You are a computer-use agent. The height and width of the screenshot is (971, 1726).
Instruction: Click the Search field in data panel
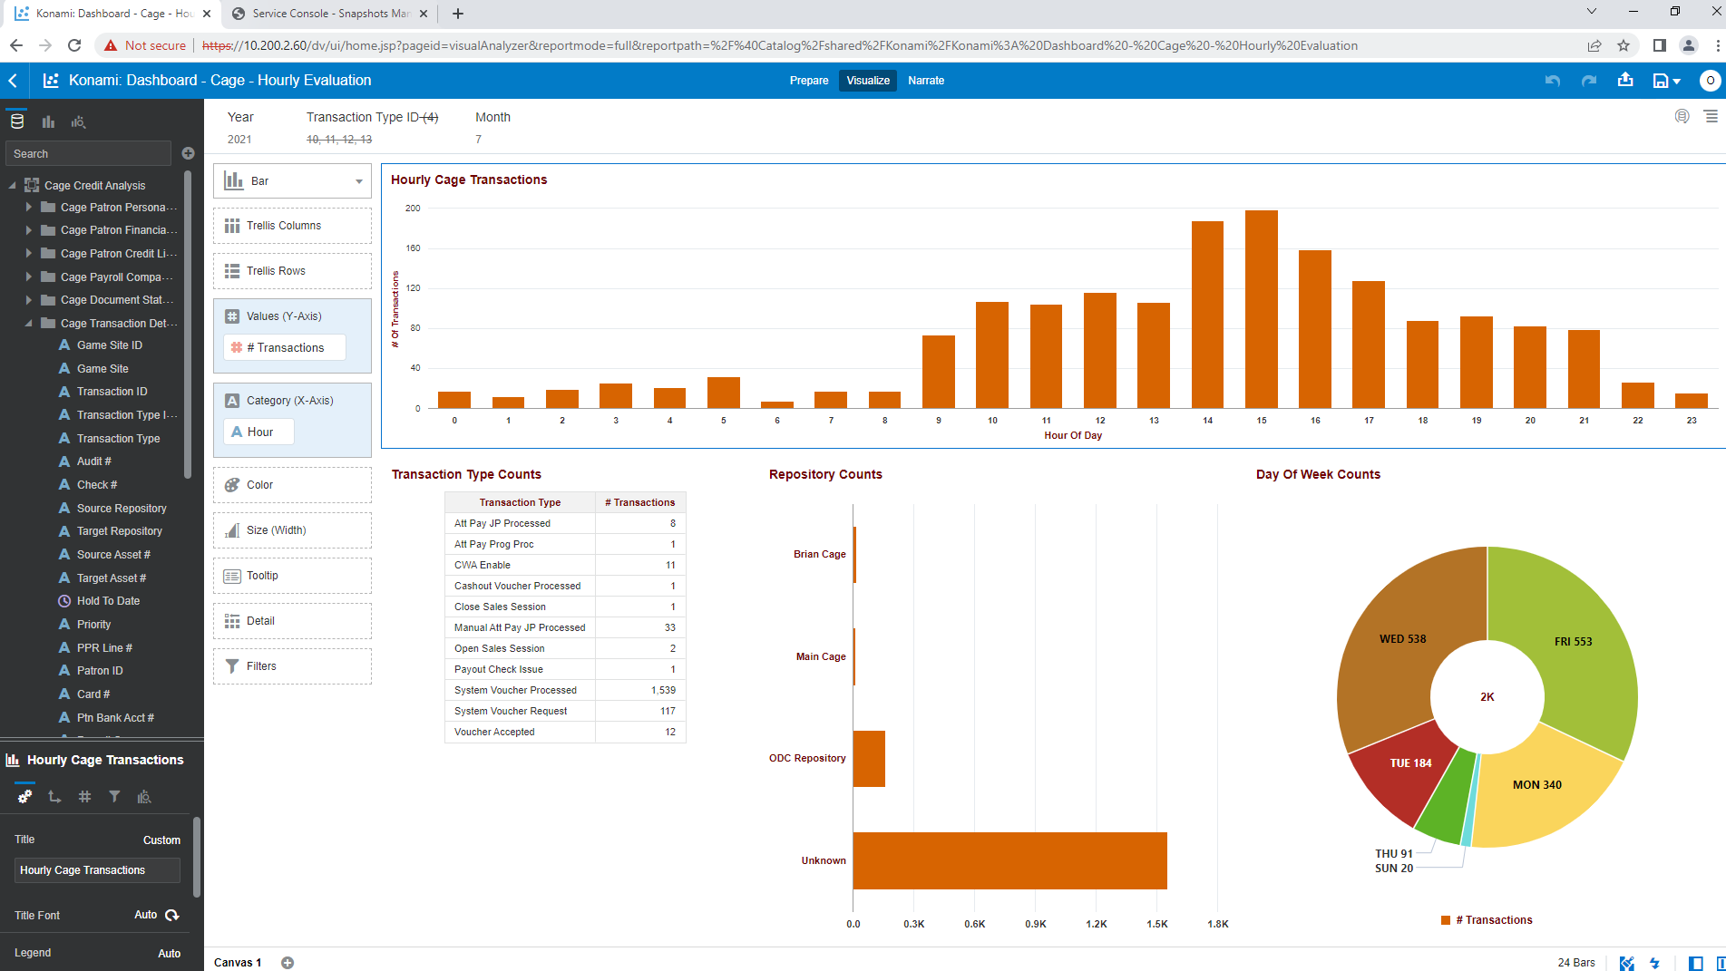[x=88, y=154]
